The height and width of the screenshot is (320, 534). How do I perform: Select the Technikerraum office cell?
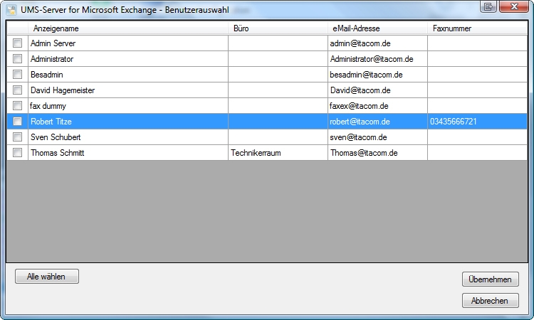[x=278, y=153]
